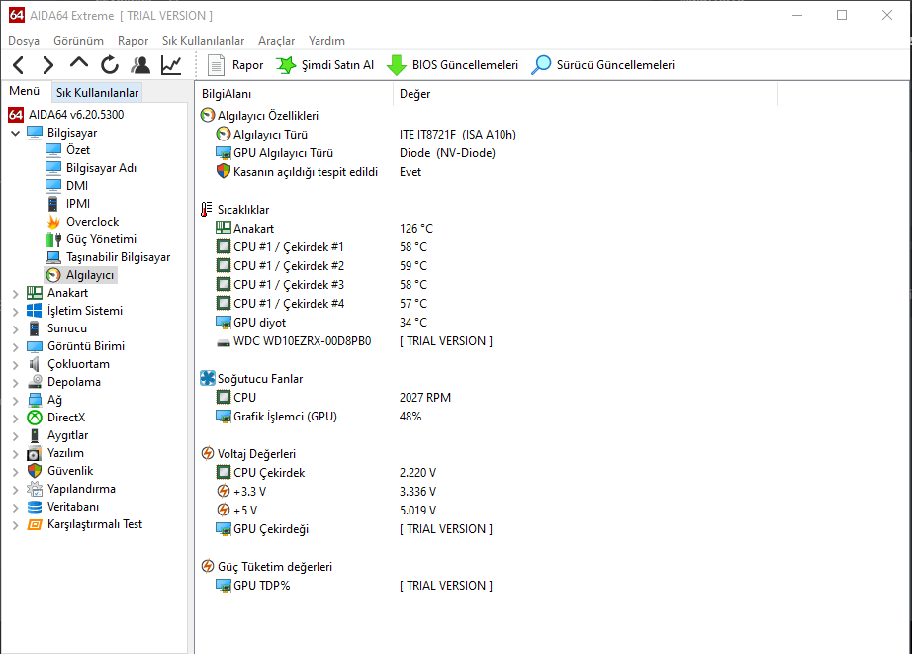Collapse the Bilgisayar tree node
Screen dimensions: 912x654
16,134
